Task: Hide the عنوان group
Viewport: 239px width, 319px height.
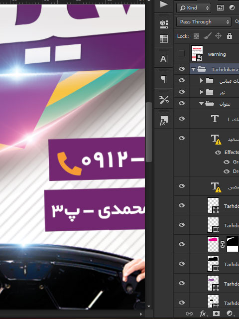Action: point(182,103)
